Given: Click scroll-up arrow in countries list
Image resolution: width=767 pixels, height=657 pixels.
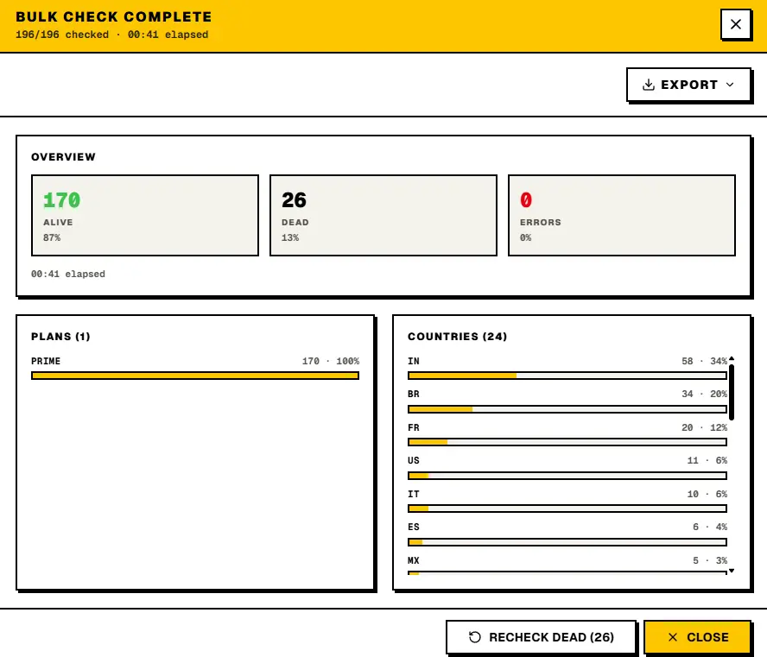Looking at the screenshot, I should coord(732,359).
